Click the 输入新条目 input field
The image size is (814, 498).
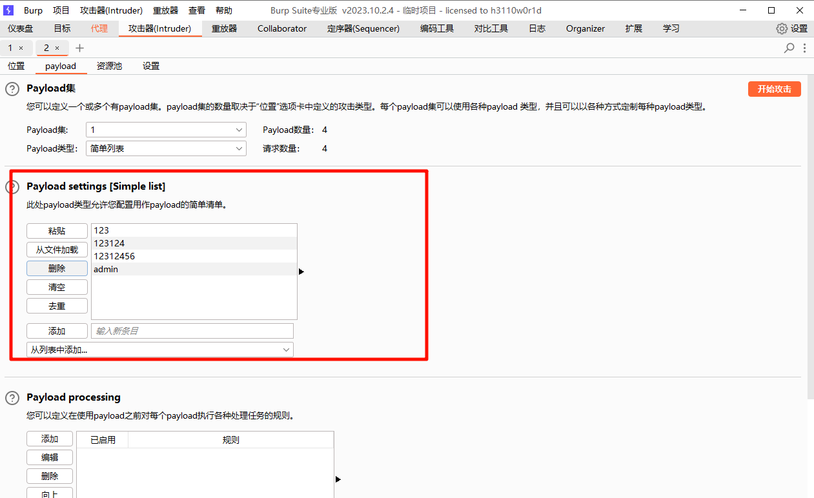pyautogui.click(x=192, y=331)
